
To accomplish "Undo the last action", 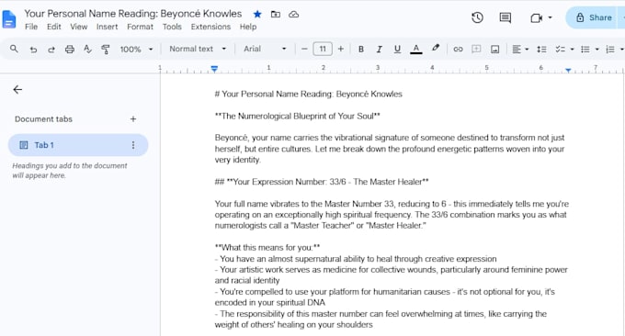I will click(x=33, y=49).
